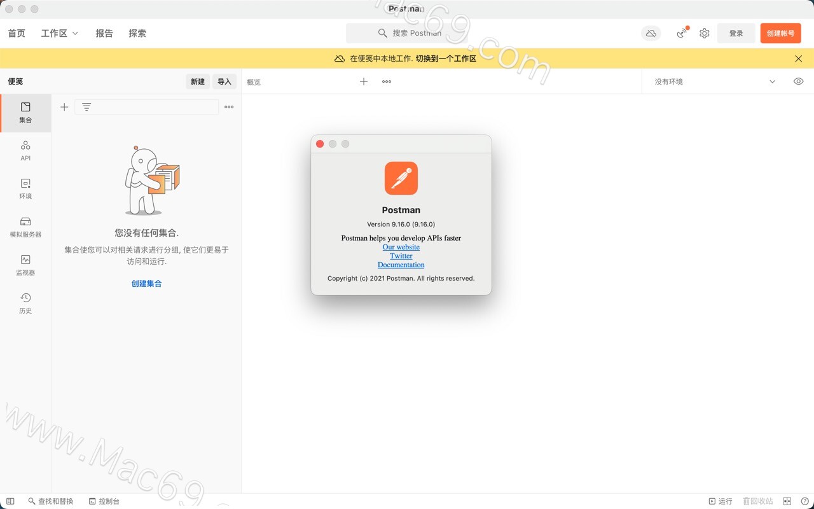Open the API sidebar panel
Viewport: 814px width, 509px height.
tap(25, 151)
